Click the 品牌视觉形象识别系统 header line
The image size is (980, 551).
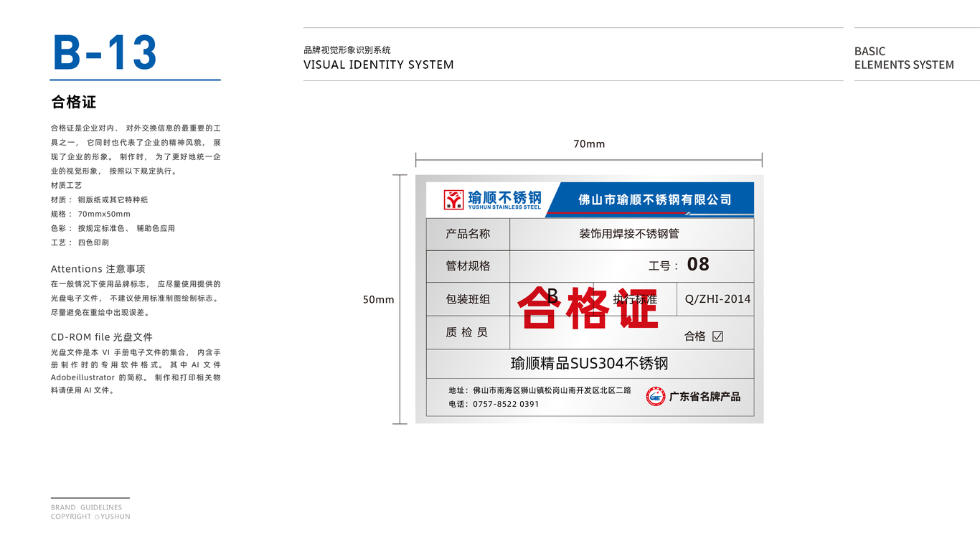[x=347, y=50]
